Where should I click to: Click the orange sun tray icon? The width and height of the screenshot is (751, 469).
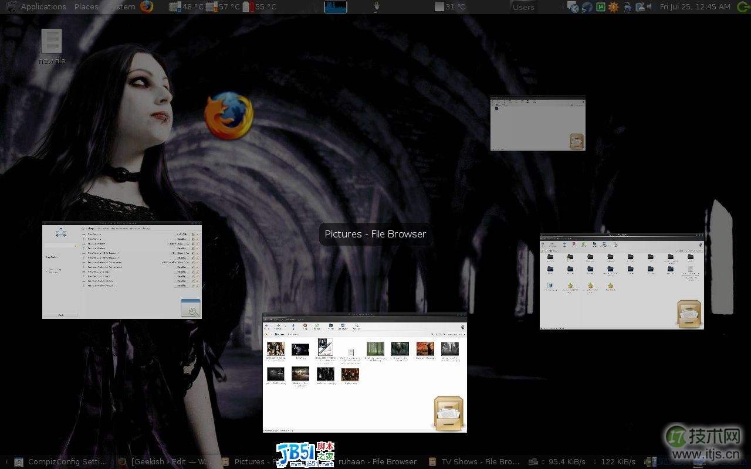(613, 7)
